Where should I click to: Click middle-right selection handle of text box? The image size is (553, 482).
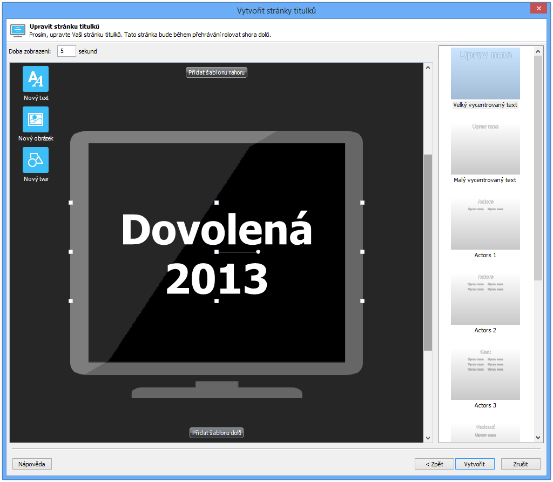[x=362, y=252]
